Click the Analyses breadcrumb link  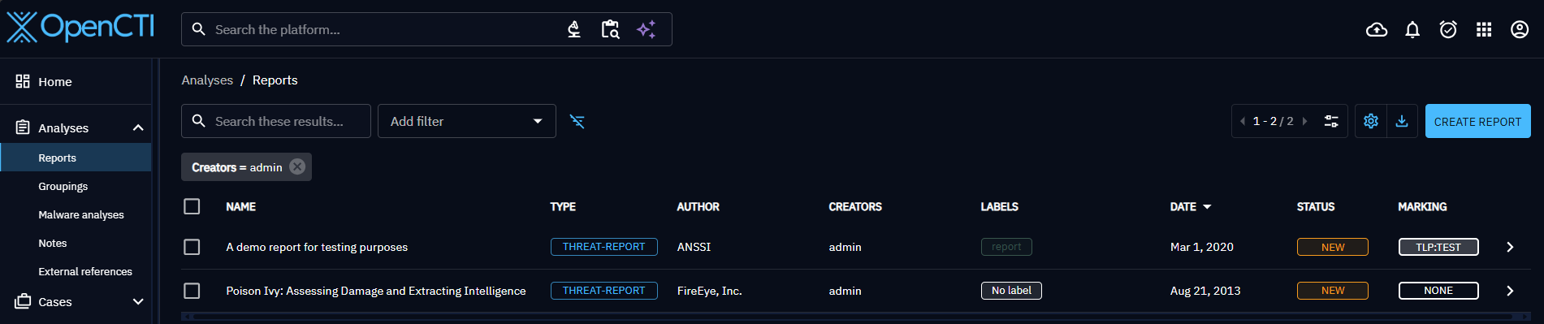tap(207, 80)
